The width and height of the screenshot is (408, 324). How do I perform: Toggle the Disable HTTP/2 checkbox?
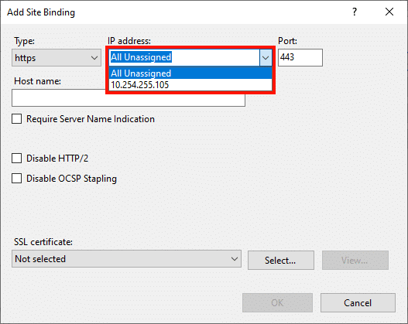coord(17,159)
